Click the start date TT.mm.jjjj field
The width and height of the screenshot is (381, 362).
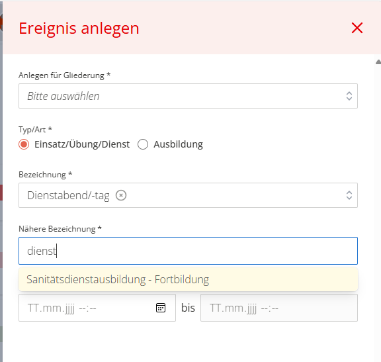point(97,308)
